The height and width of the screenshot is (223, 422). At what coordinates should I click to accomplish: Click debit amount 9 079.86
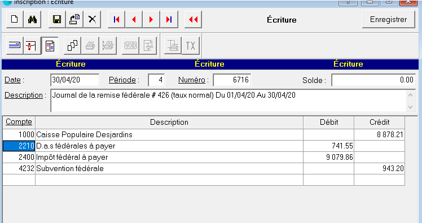328,157
